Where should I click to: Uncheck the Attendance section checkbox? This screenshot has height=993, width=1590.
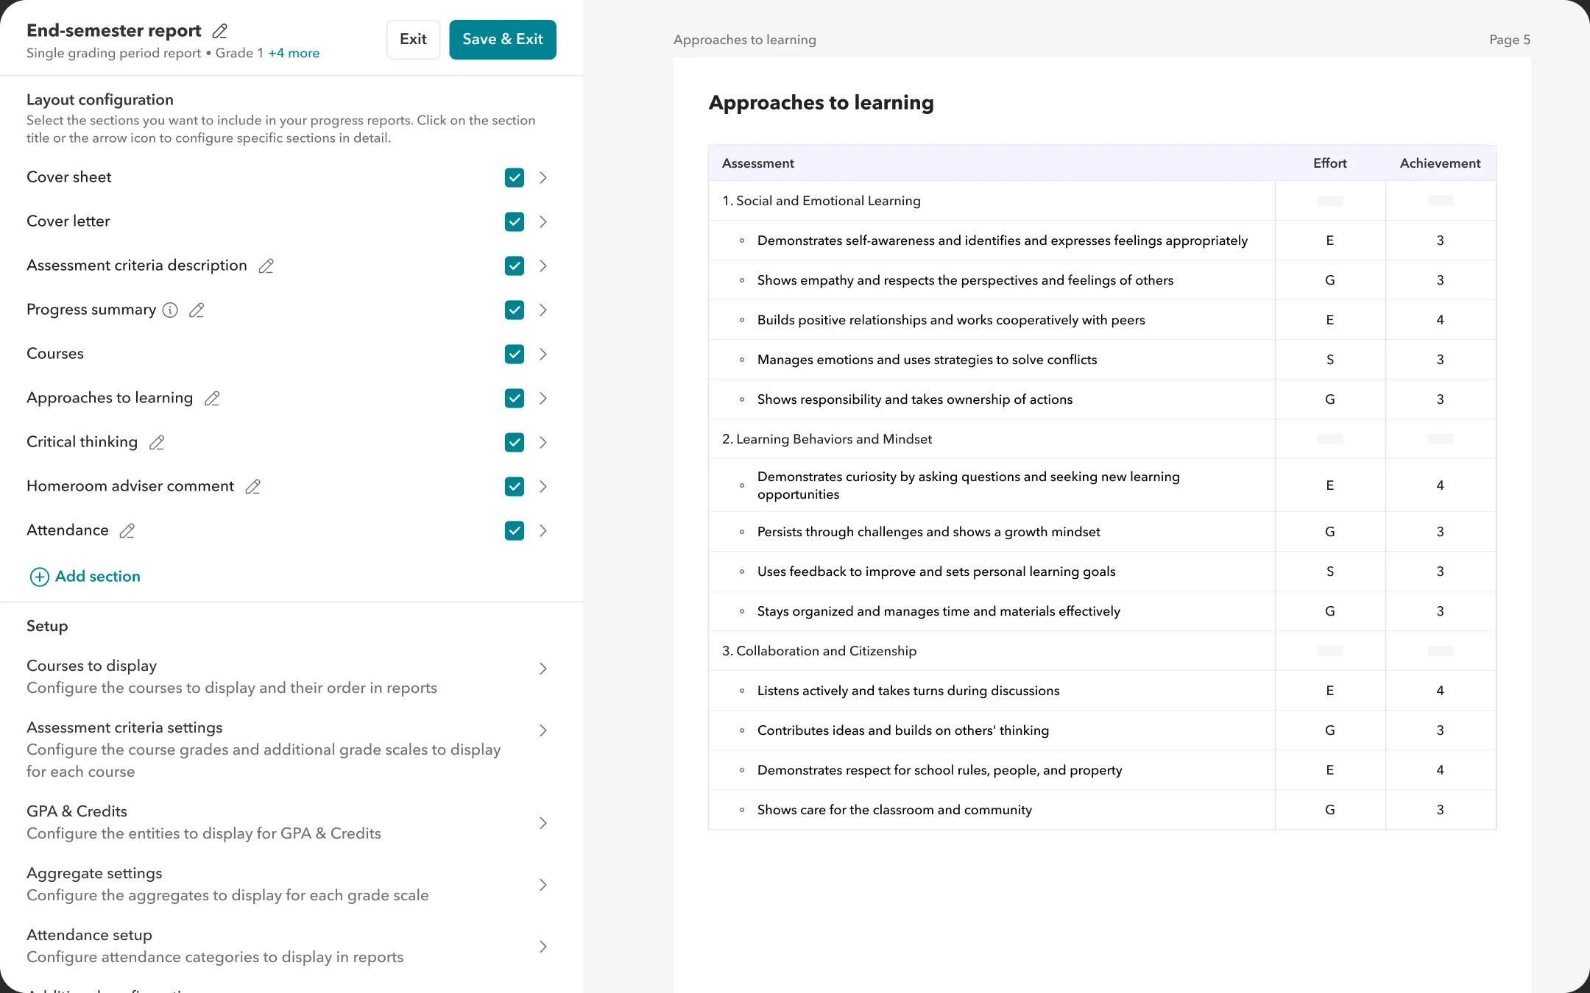pyautogui.click(x=515, y=530)
